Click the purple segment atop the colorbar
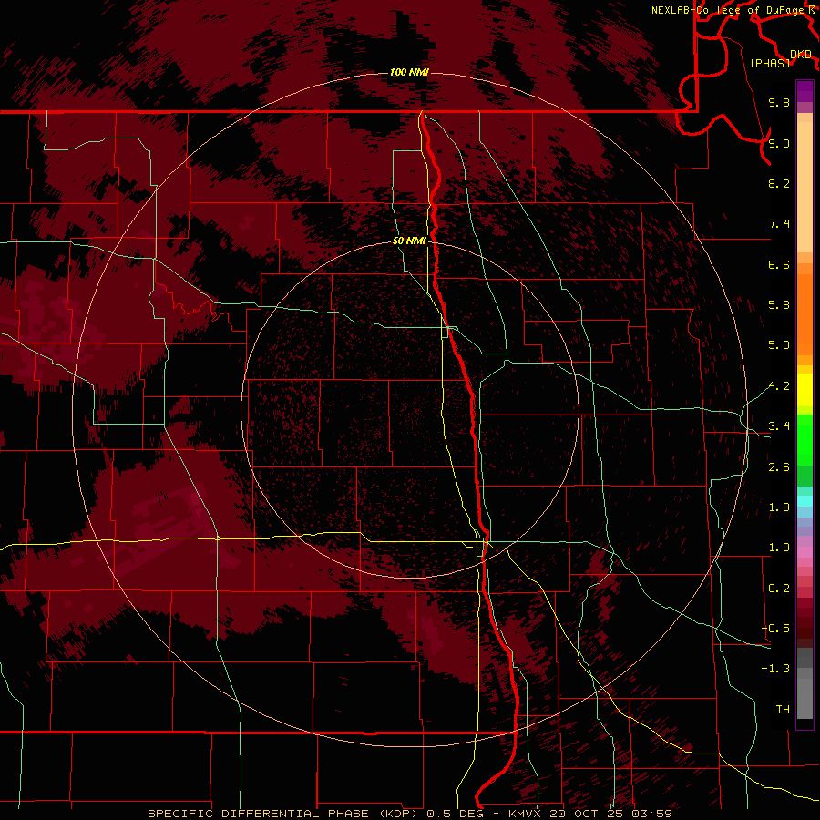 [805, 91]
